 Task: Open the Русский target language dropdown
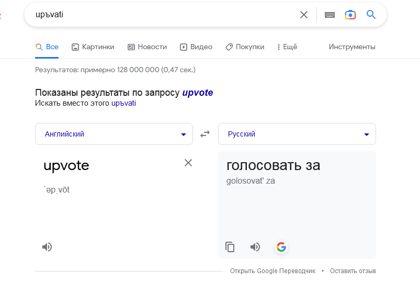point(297,134)
